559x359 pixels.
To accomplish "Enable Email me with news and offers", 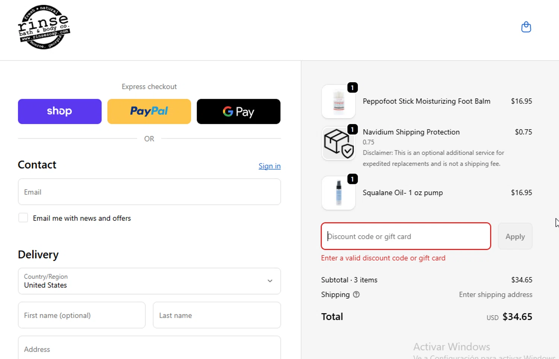I will (23, 218).
